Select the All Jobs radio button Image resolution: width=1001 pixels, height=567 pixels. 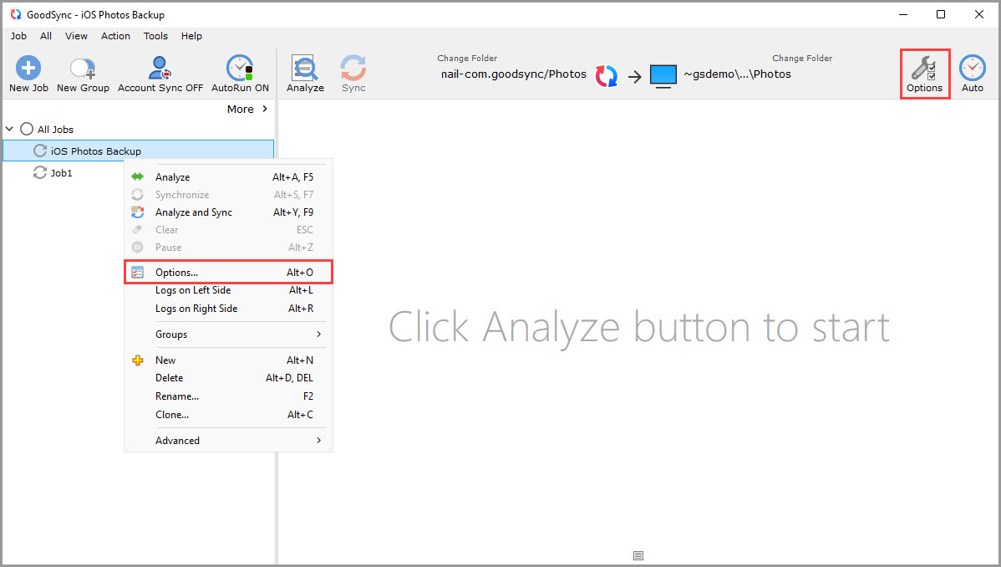(26, 129)
